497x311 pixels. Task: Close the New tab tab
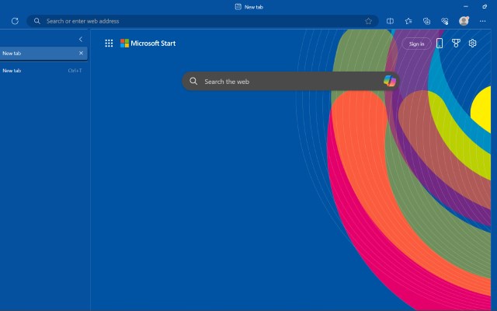click(x=81, y=54)
